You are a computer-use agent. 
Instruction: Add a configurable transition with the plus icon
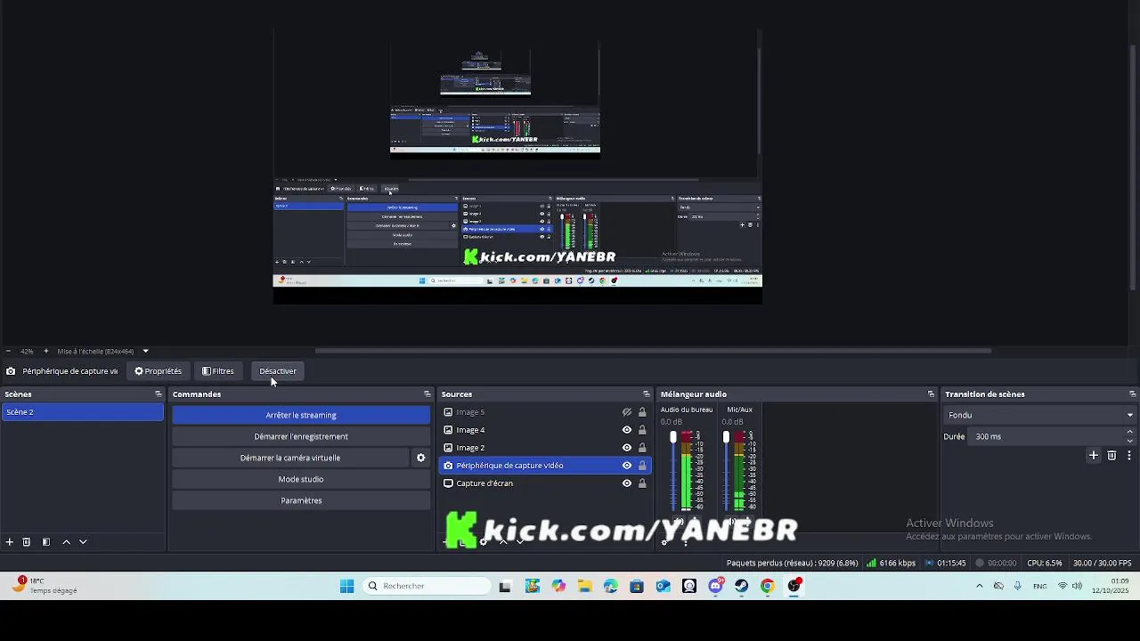1094,455
